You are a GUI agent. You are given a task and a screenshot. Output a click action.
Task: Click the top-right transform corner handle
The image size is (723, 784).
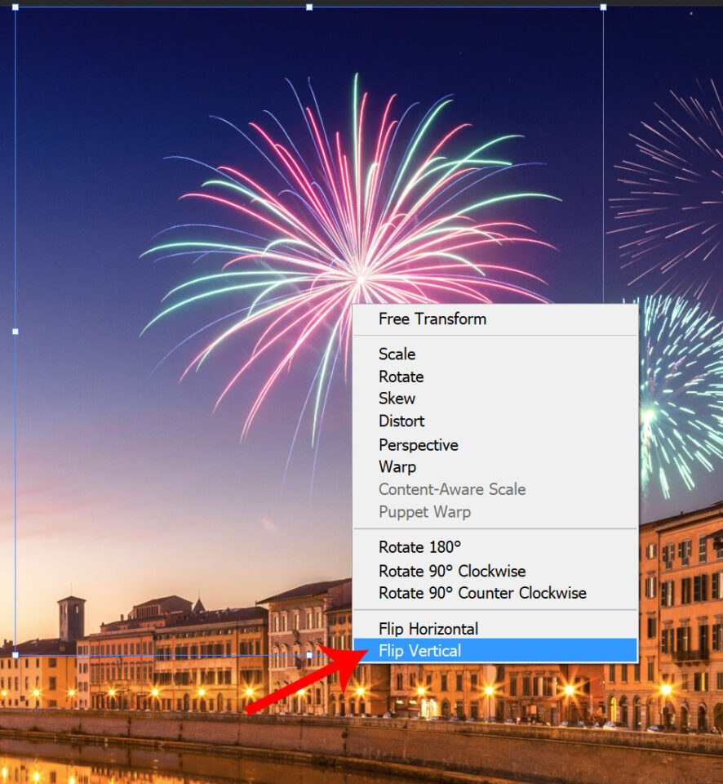click(x=603, y=7)
